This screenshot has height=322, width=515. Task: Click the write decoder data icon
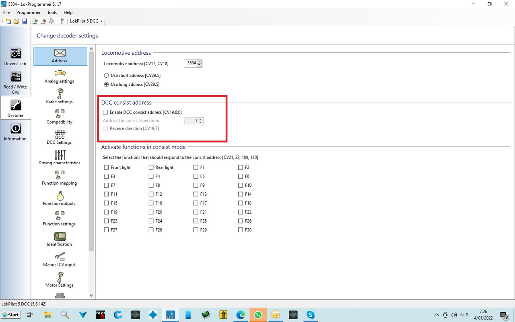coord(43,21)
